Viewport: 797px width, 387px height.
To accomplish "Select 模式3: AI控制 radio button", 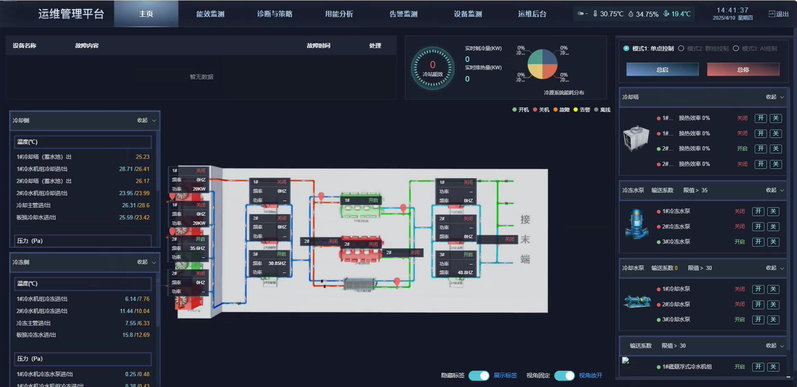I will click(x=736, y=48).
